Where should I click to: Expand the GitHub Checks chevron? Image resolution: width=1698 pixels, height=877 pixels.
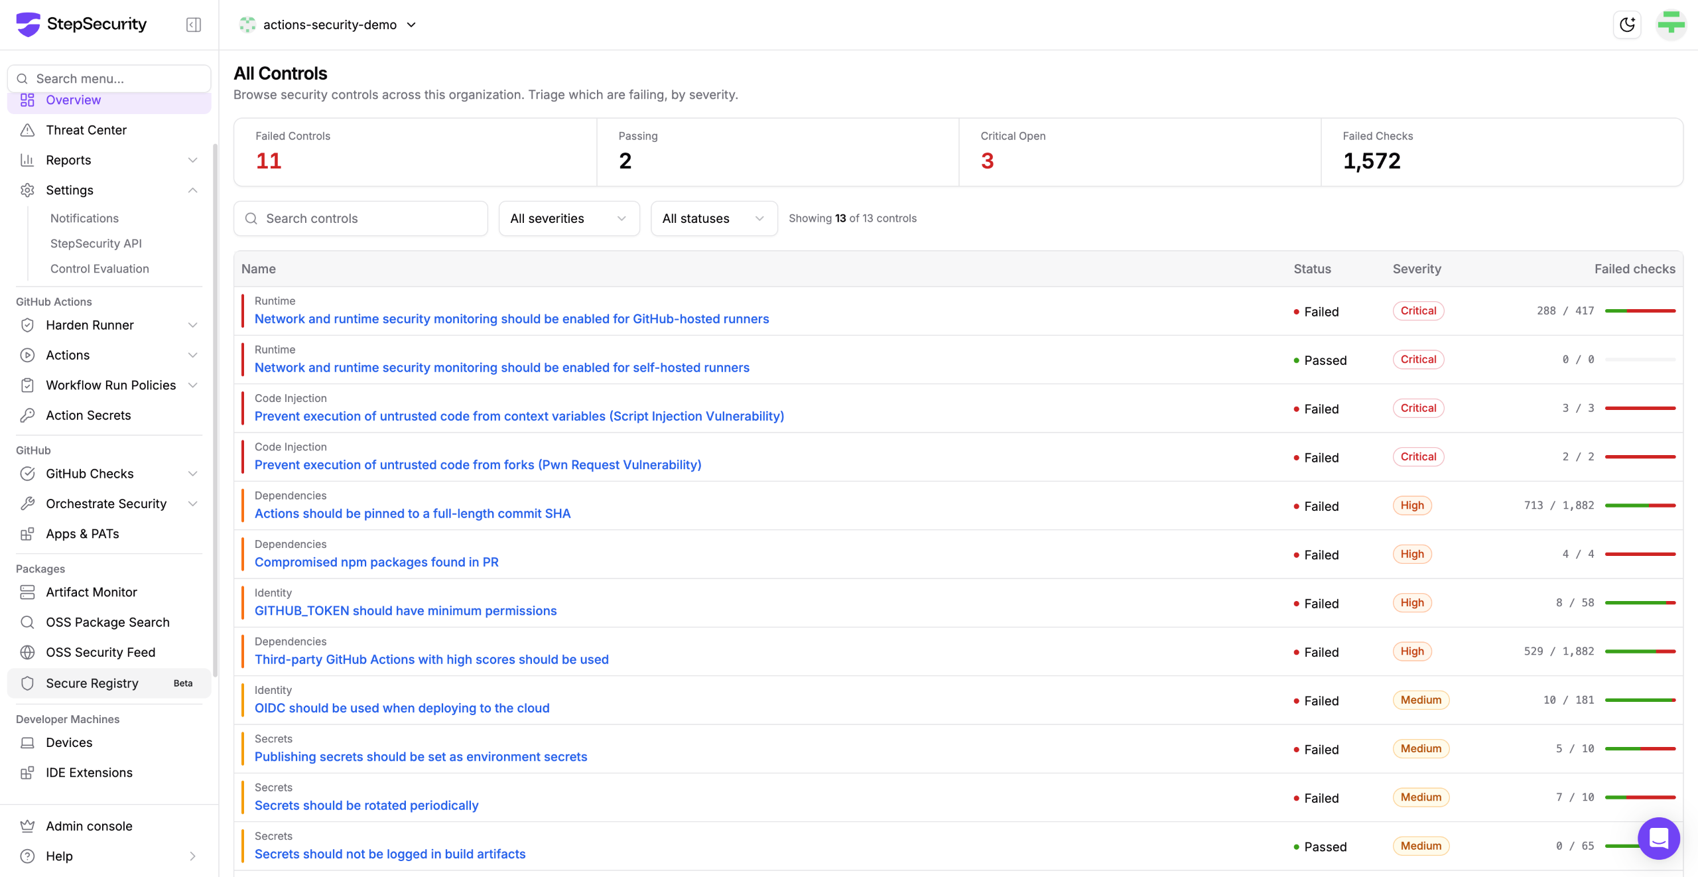click(x=193, y=474)
